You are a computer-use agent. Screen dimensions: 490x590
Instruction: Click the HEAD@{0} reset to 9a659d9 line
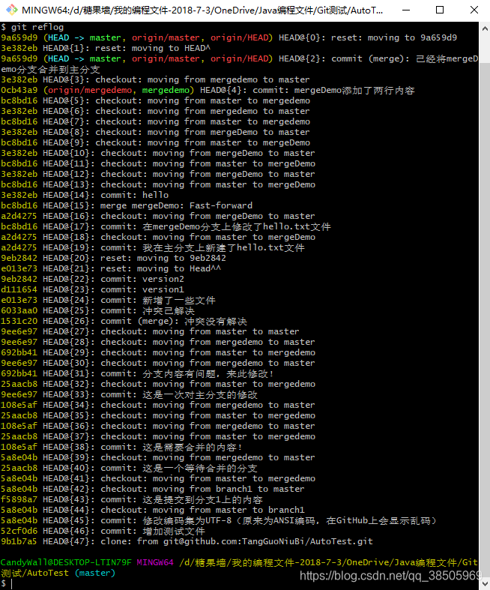coord(229,37)
